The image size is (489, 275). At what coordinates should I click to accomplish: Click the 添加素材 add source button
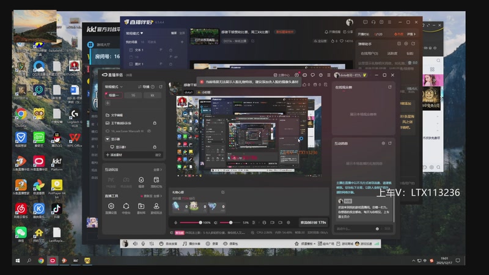[x=114, y=155]
